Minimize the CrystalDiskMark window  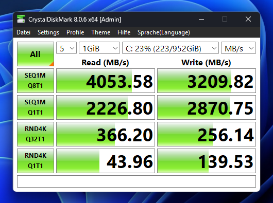(x=201, y=19)
